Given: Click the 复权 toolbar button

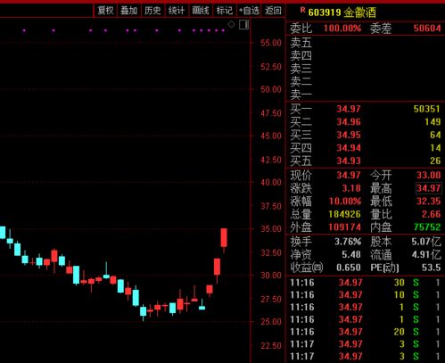Looking at the screenshot, I should (105, 11).
